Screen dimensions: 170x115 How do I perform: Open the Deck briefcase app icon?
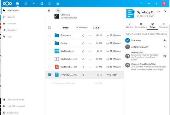58,3
